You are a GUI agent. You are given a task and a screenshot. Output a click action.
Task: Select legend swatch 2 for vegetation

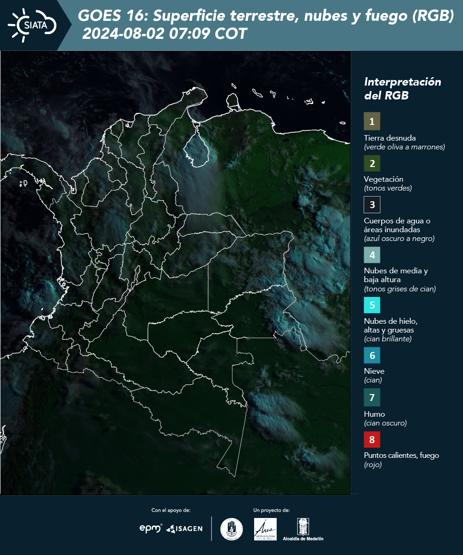tap(372, 163)
